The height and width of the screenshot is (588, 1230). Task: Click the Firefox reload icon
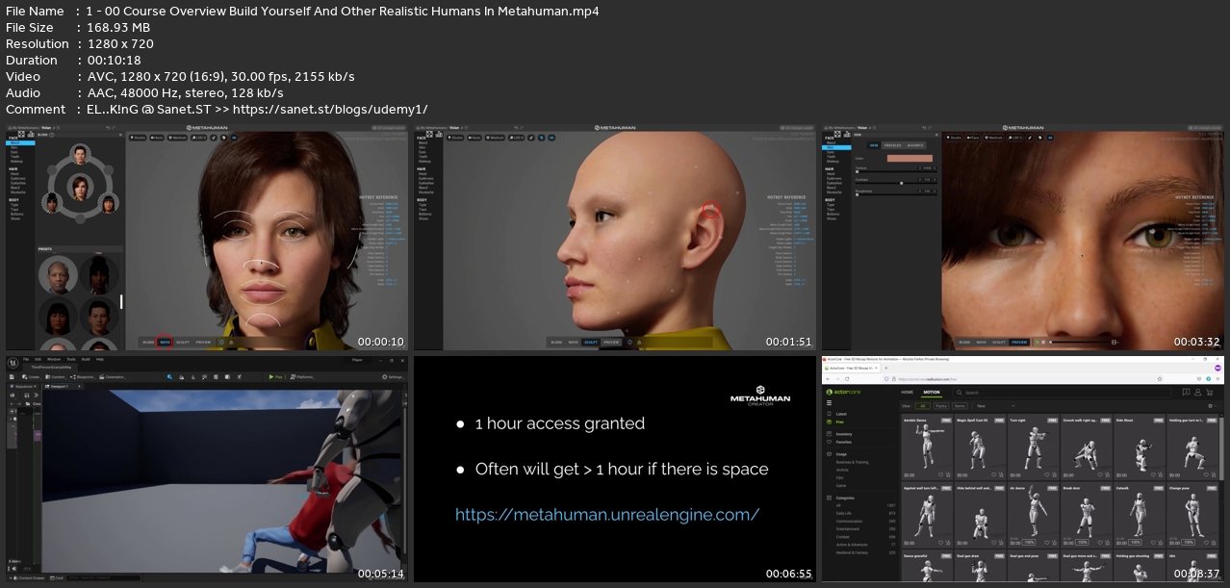tap(847, 379)
